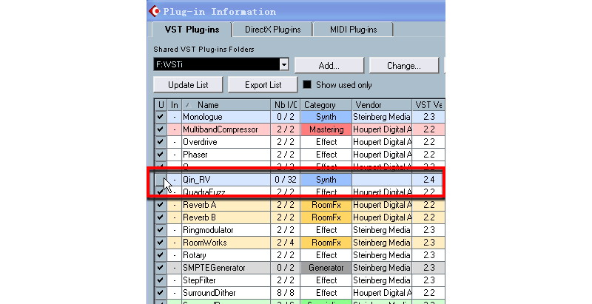Click the Generator category cell
Viewport: 592px width, 304px height.
click(326, 268)
